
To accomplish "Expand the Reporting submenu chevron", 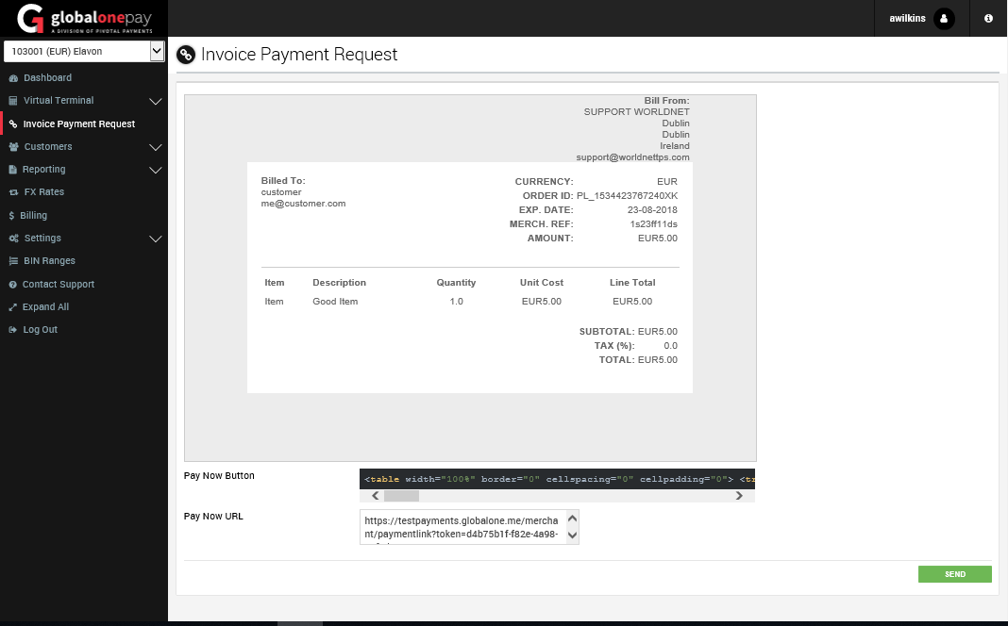I will (155, 170).
